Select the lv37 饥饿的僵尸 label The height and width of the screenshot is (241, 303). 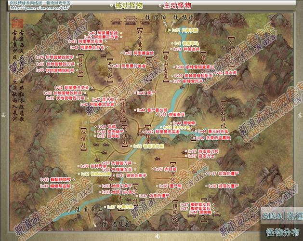pyautogui.click(x=224, y=174)
